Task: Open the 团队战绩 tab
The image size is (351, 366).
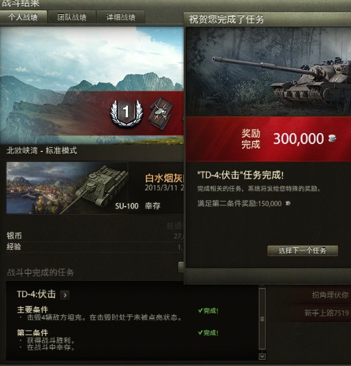Action: 72,17
